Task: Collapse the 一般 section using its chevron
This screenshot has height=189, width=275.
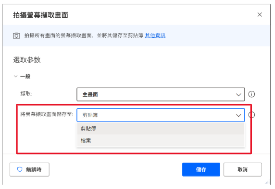Action: click(x=15, y=76)
